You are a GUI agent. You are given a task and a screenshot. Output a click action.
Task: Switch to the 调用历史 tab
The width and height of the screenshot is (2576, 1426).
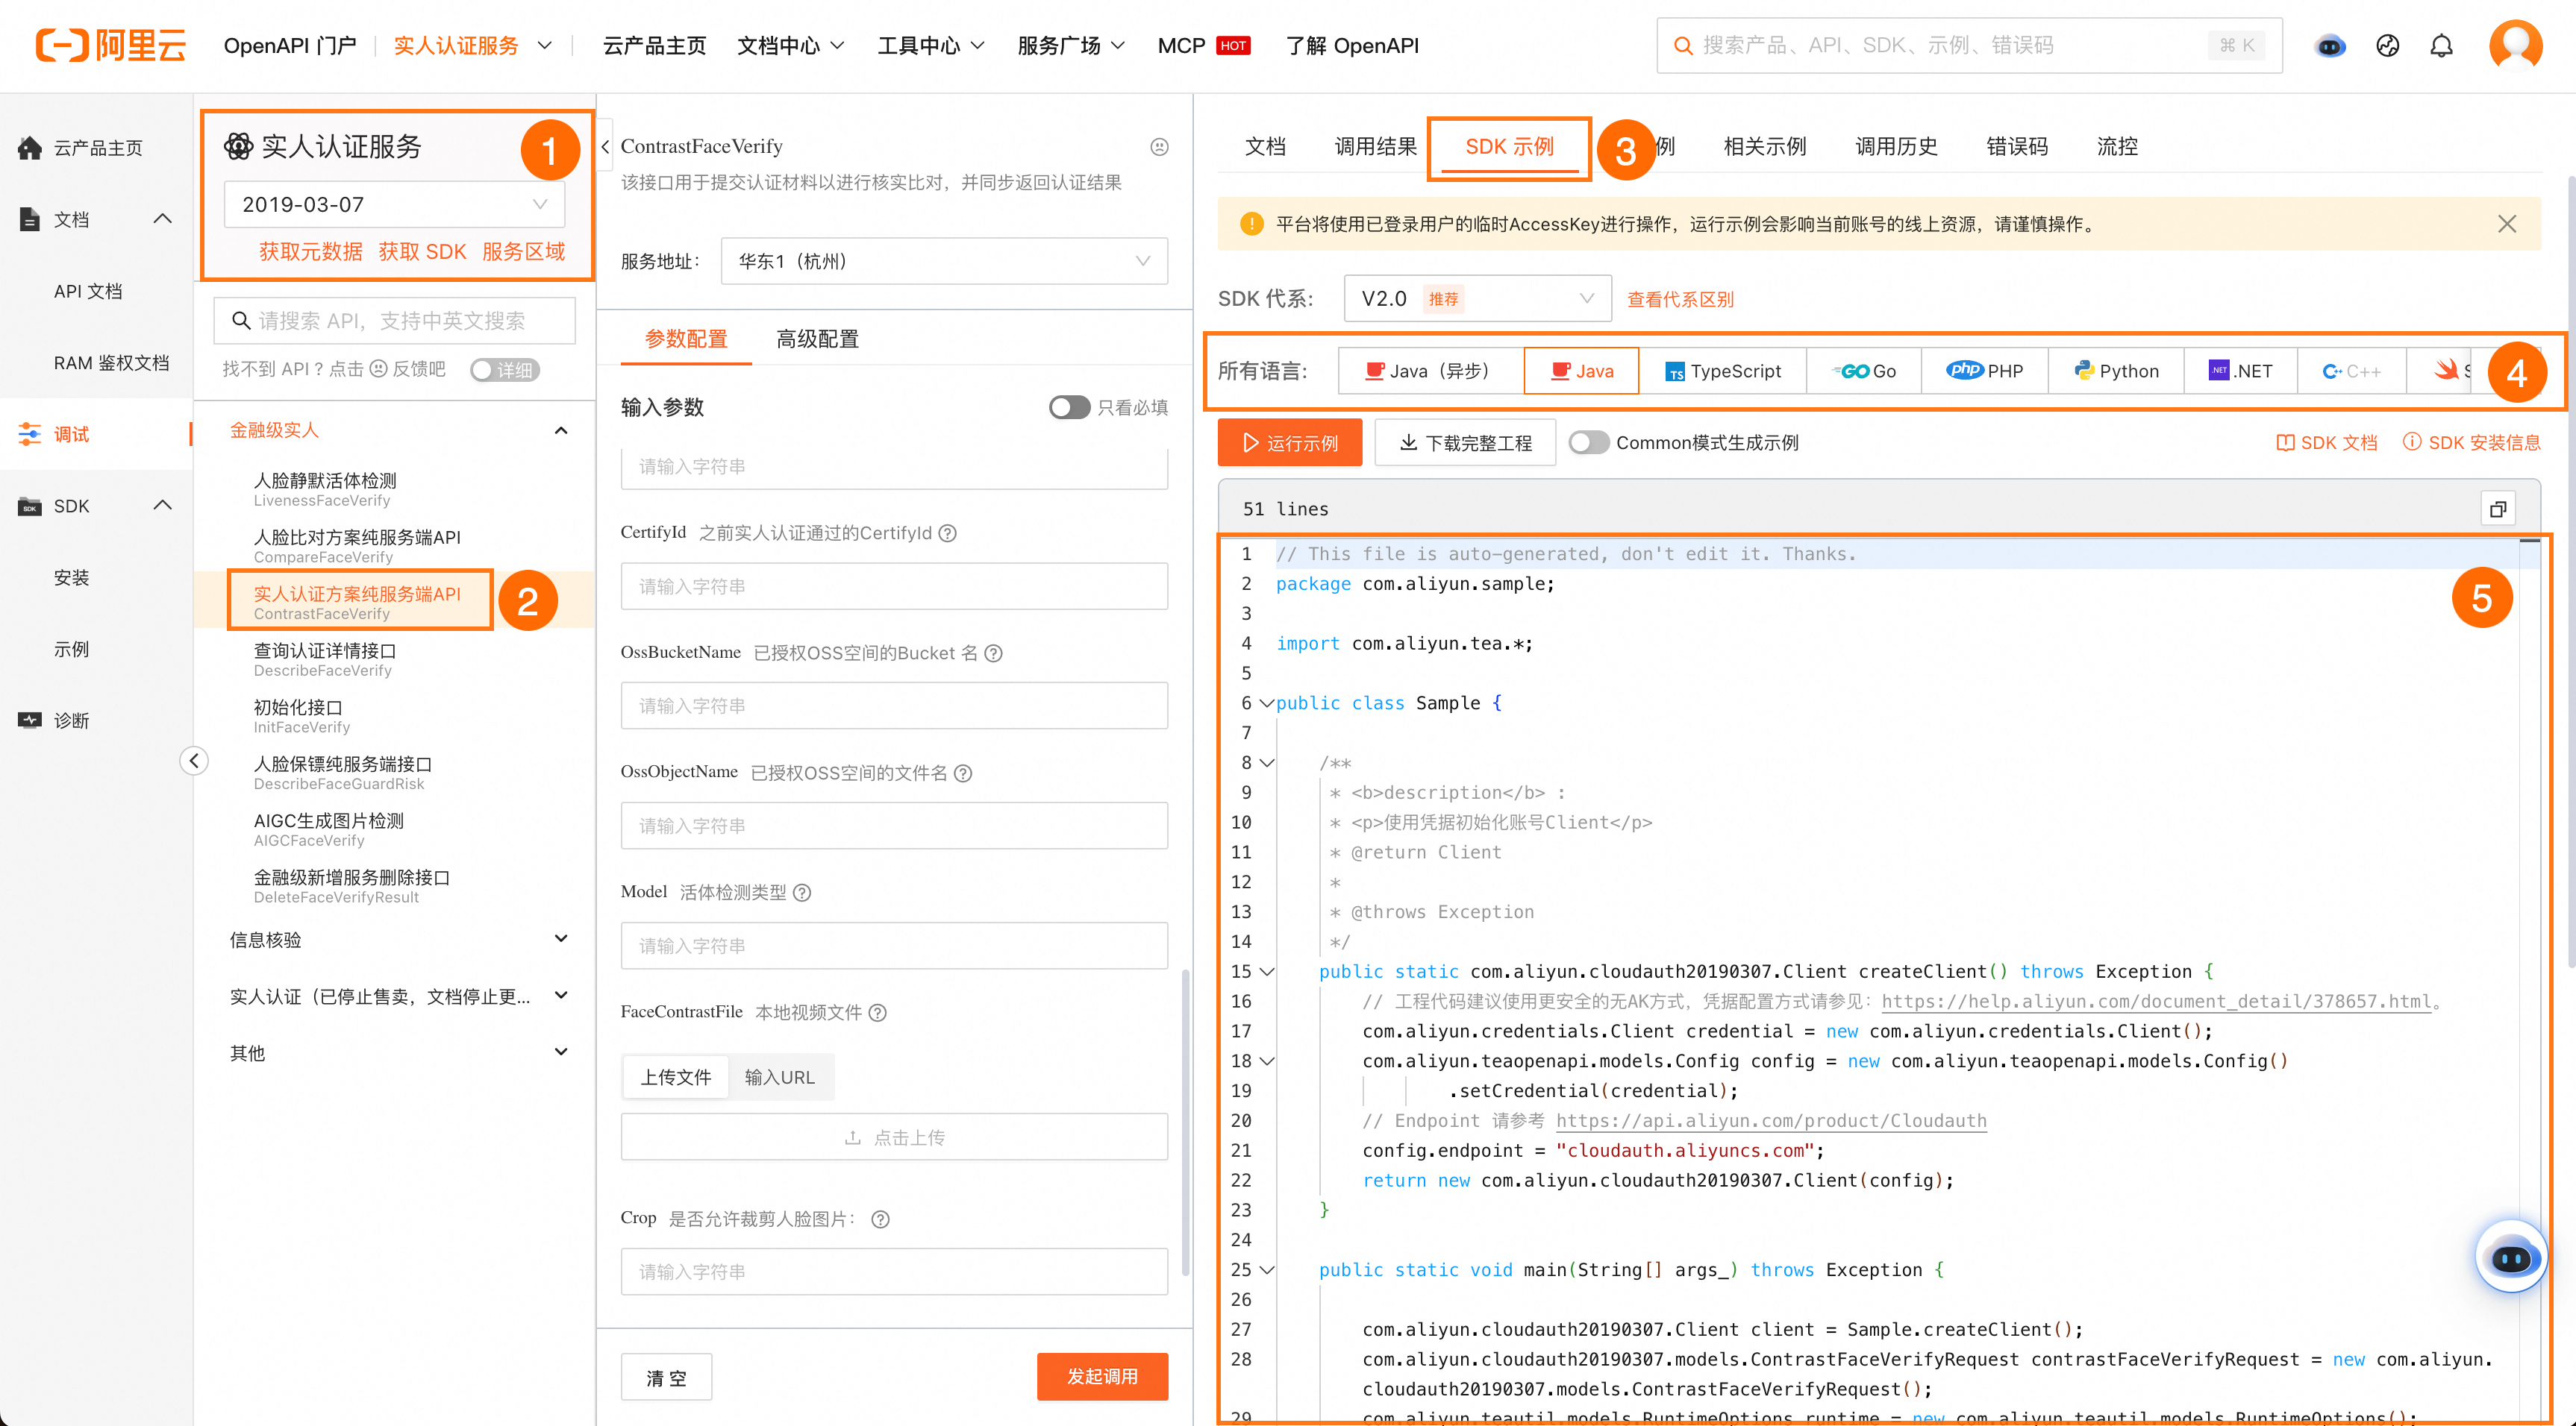pyautogui.click(x=1896, y=147)
